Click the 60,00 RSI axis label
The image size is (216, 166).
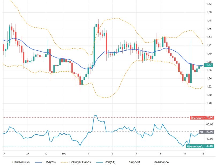[210, 125]
